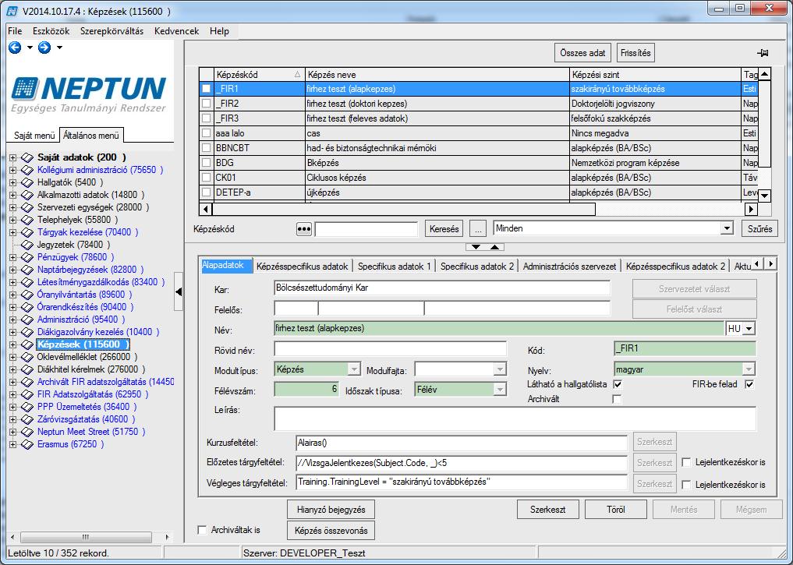793x565 pixels.
Task: Click the Oklevélmelléklet tree node icon
Action: point(27,357)
